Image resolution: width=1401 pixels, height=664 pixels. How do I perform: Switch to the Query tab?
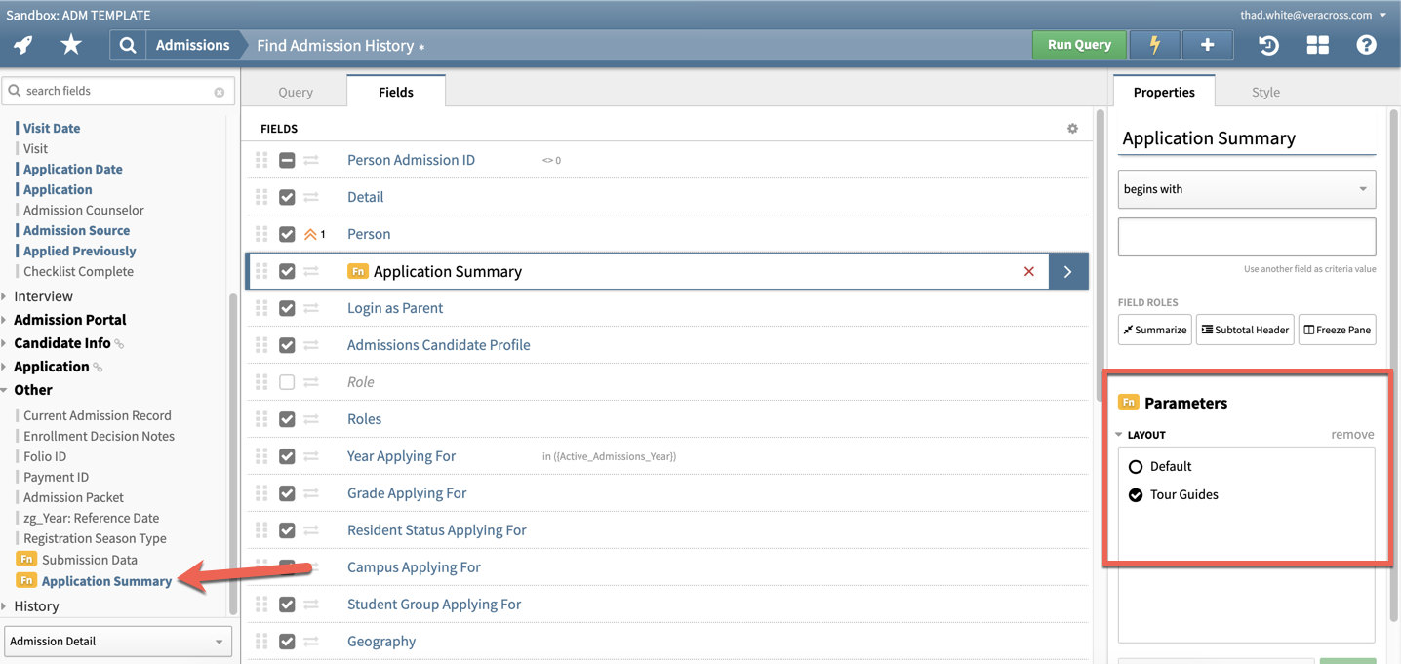coord(295,90)
